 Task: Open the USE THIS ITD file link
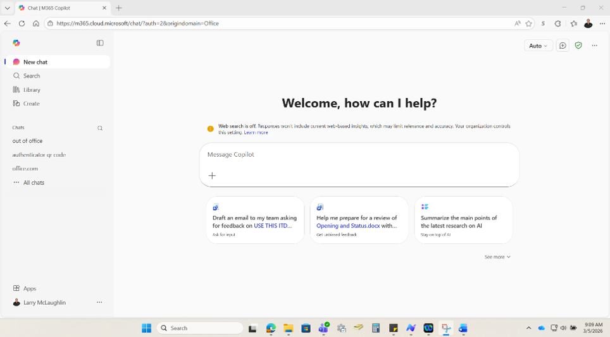pos(273,226)
